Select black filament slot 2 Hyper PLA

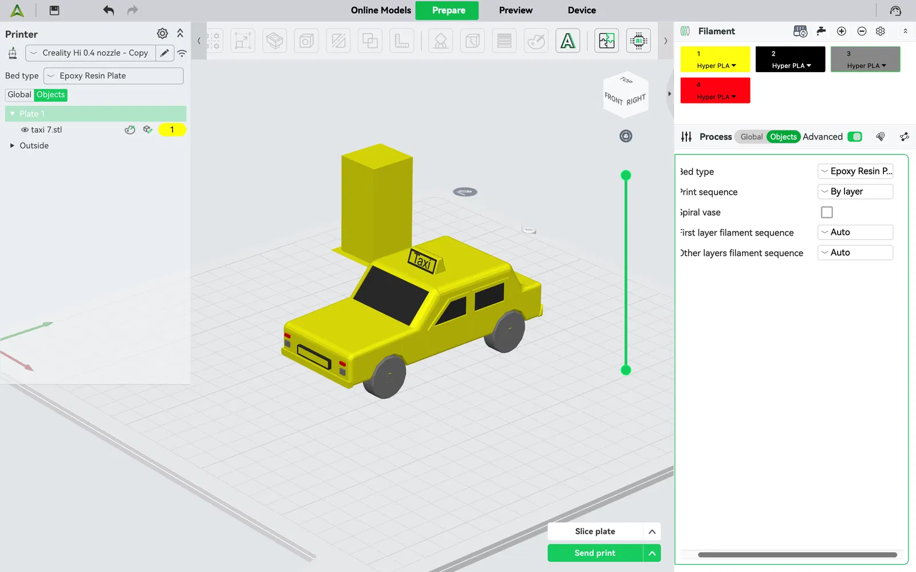click(x=790, y=59)
